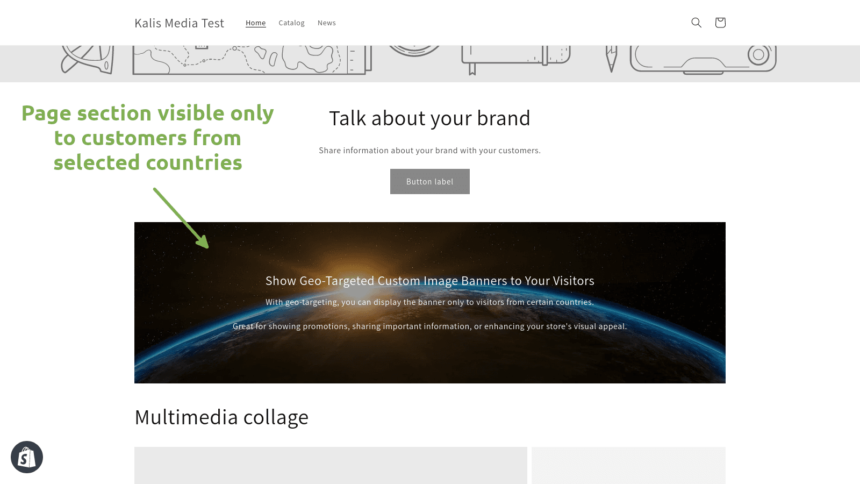This screenshot has width=860, height=484.
Task: Open the Shopify chat bubble
Action: 27,457
